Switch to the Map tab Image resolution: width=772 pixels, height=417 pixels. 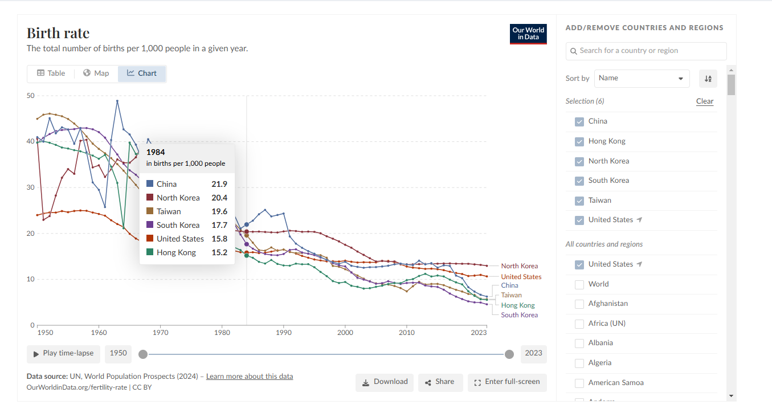click(96, 73)
